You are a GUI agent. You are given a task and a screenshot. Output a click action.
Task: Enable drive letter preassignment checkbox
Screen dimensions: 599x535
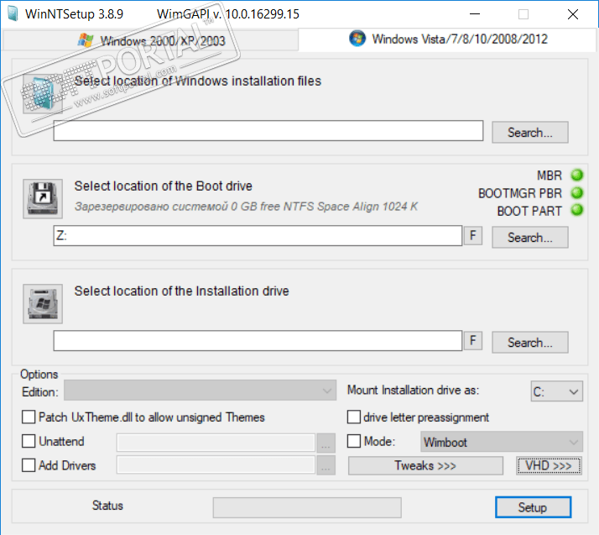tap(354, 417)
